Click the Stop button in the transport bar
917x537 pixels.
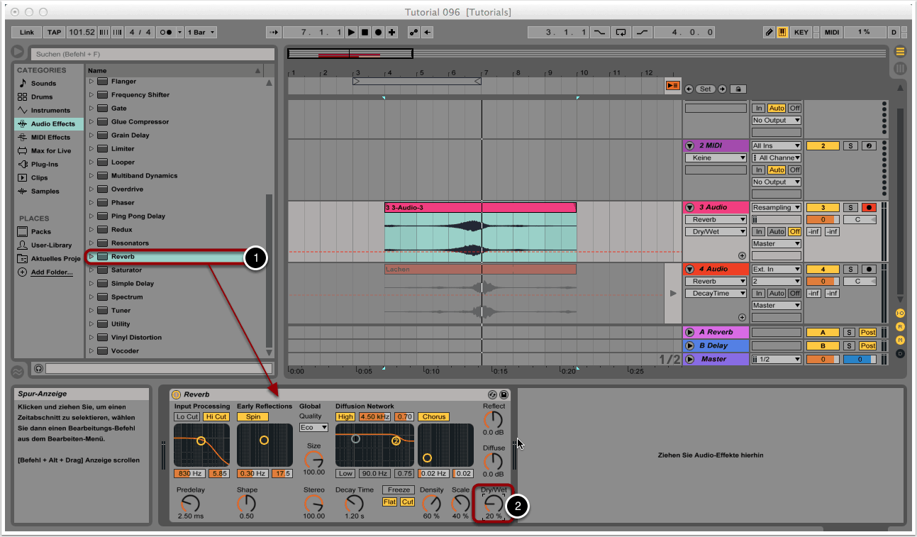(x=365, y=33)
